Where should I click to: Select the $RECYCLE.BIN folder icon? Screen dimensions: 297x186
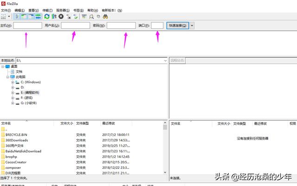tap(3, 135)
